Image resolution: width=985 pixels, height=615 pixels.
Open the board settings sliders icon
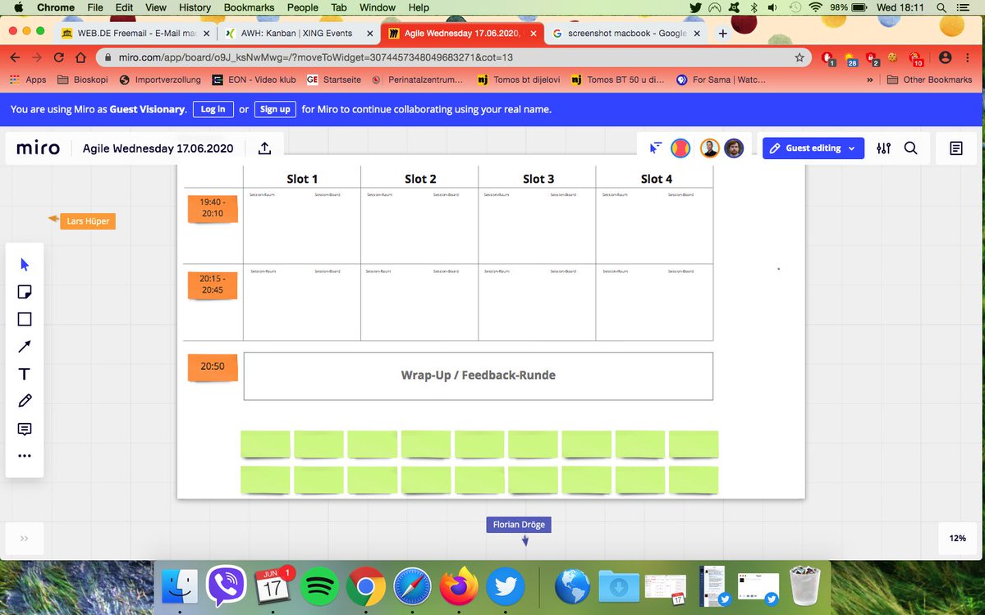tap(883, 148)
